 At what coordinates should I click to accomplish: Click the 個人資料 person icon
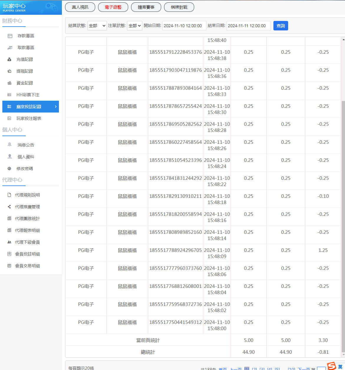(10, 157)
